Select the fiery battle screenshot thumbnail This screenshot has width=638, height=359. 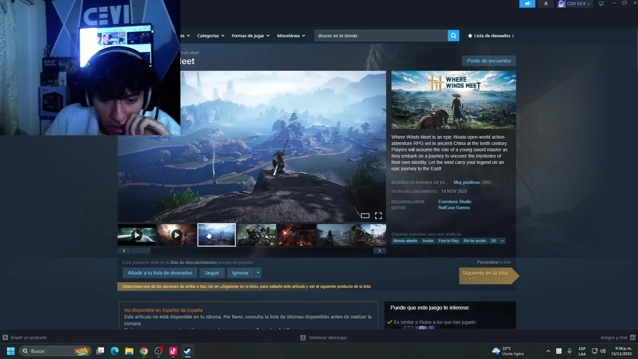coord(297,235)
